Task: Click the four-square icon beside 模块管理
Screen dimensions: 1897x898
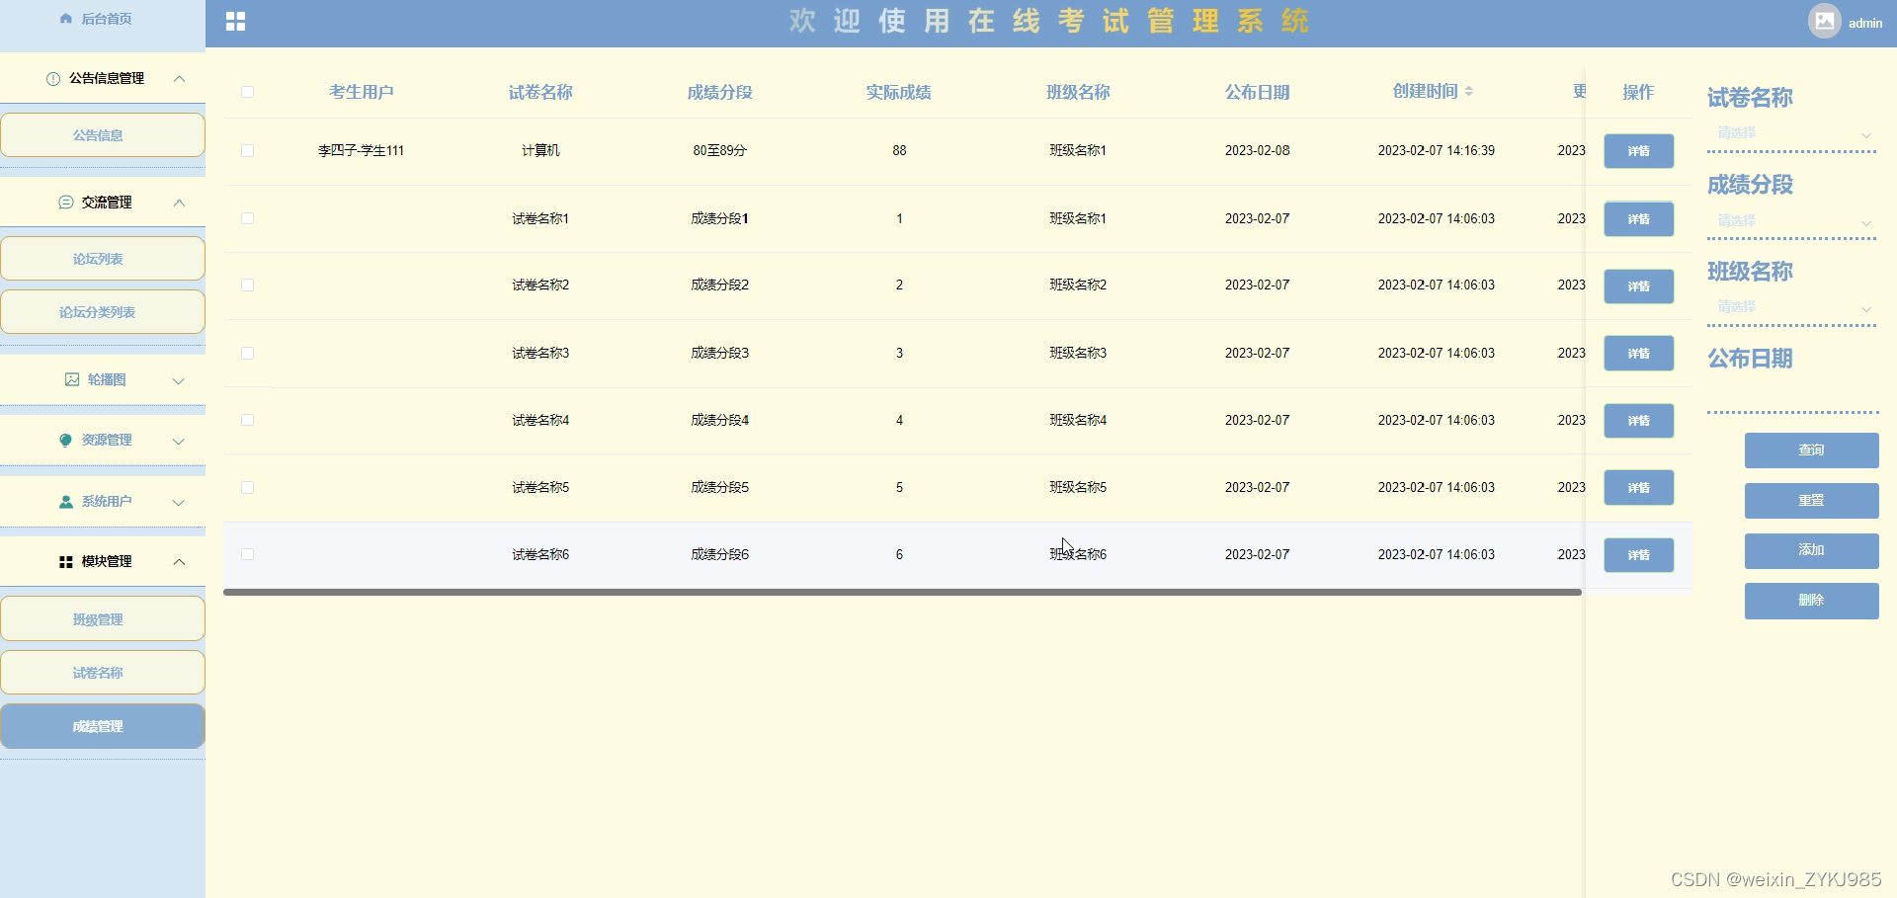Action: [66, 562]
